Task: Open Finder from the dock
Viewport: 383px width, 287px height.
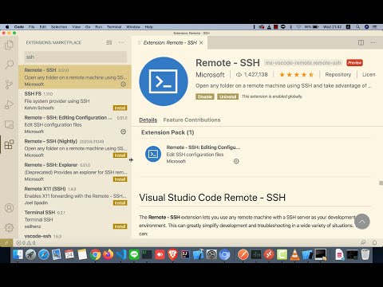Action: [x=18, y=254]
